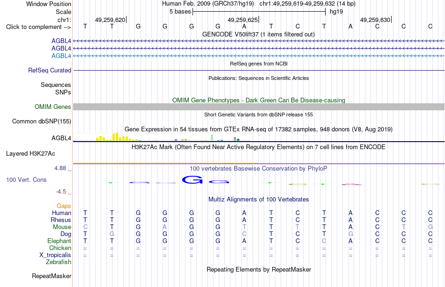This screenshot has height=287, width=445.
Task: Click 'OMIM Gene Phenotypes - Dark Green' title
Action: click(259, 100)
